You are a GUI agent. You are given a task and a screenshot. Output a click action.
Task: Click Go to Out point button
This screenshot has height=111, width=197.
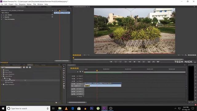(144, 62)
